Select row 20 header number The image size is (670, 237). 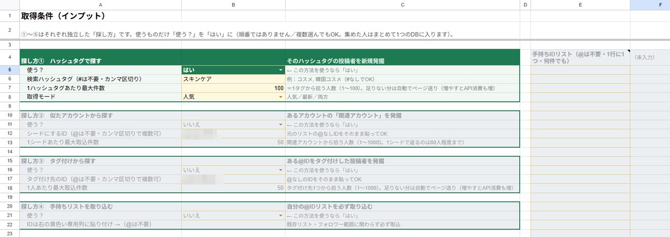10,206
